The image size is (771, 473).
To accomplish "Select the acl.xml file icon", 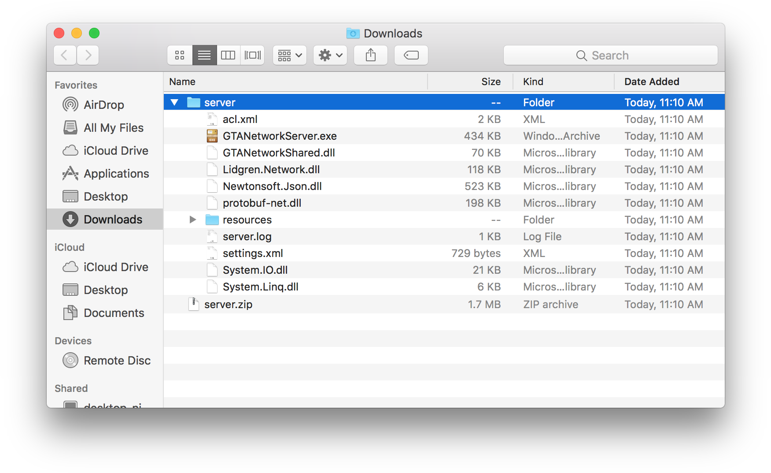I will 212,119.
